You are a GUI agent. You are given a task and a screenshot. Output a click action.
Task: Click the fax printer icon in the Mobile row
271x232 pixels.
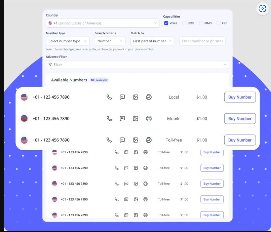[149, 119]
